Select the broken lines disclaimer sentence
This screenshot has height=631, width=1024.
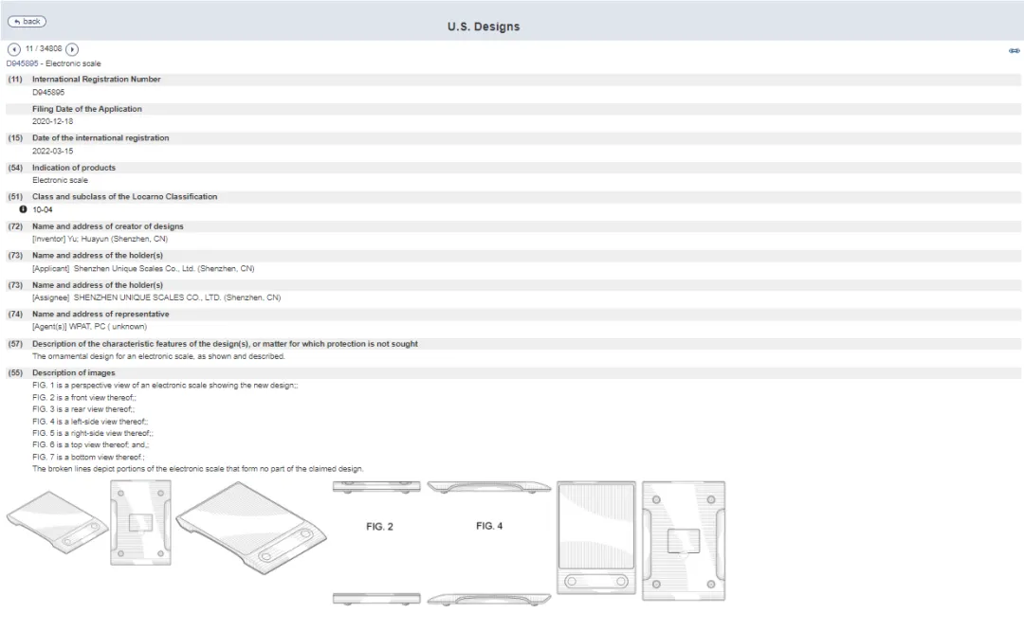point(198,469)
